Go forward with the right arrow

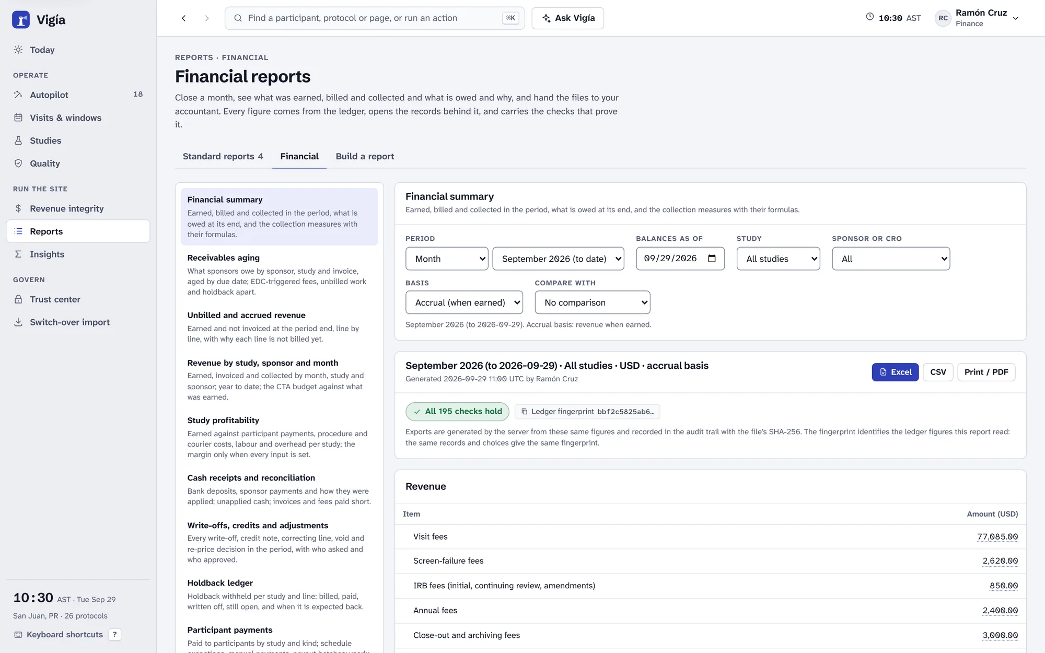207,18
